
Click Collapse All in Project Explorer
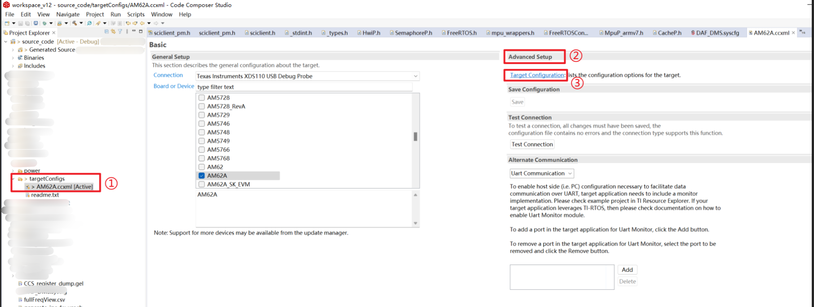pyautogui.click(x=107, y=32)
